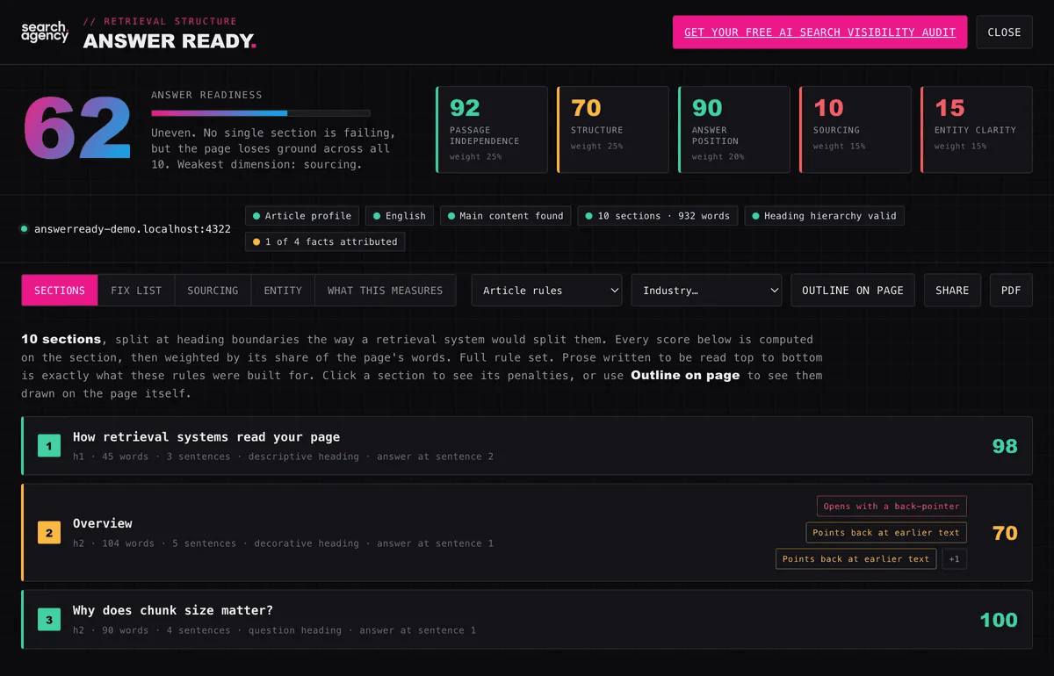
Task: Click the Sourcing 10 score card
Action: 855,129
